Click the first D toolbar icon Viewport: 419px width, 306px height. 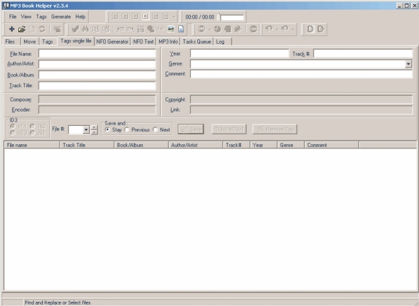pos(311,29)
